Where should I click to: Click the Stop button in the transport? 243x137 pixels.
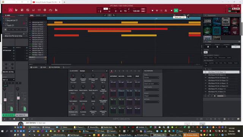(172, 11)
